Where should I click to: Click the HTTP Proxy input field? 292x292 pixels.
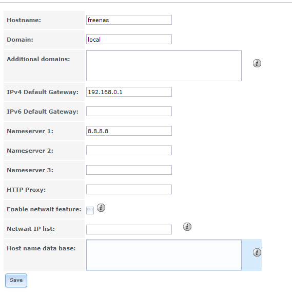[129, 190]
